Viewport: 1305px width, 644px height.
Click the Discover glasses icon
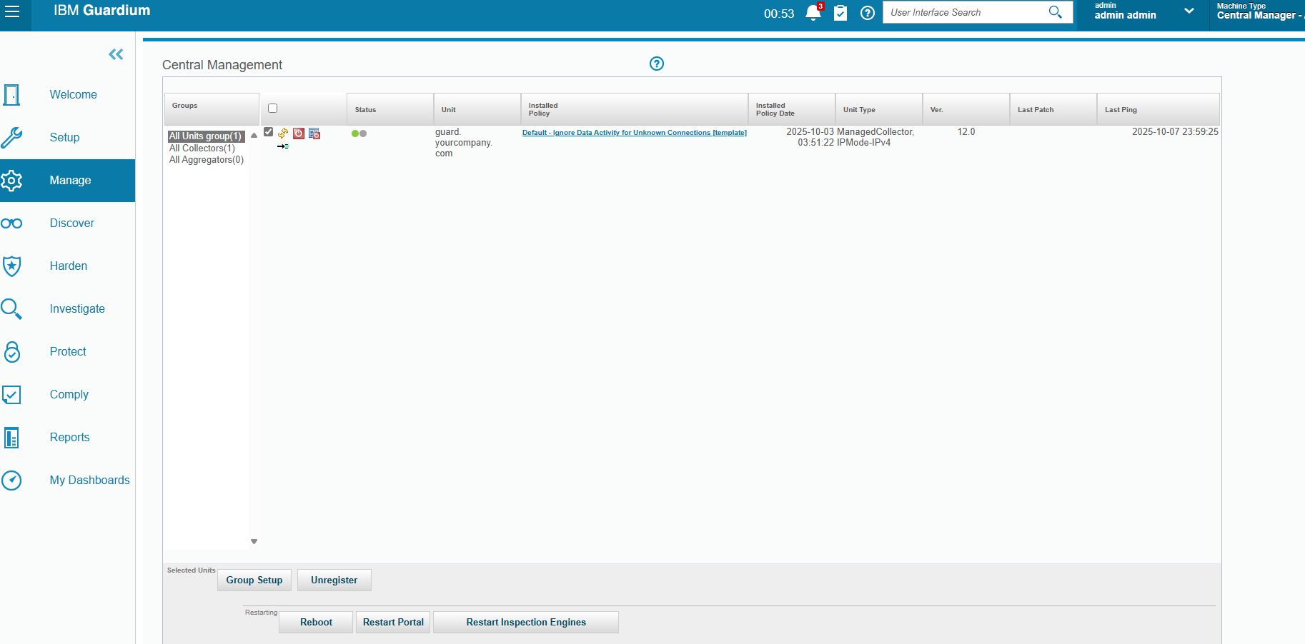(x=11, y=223)
